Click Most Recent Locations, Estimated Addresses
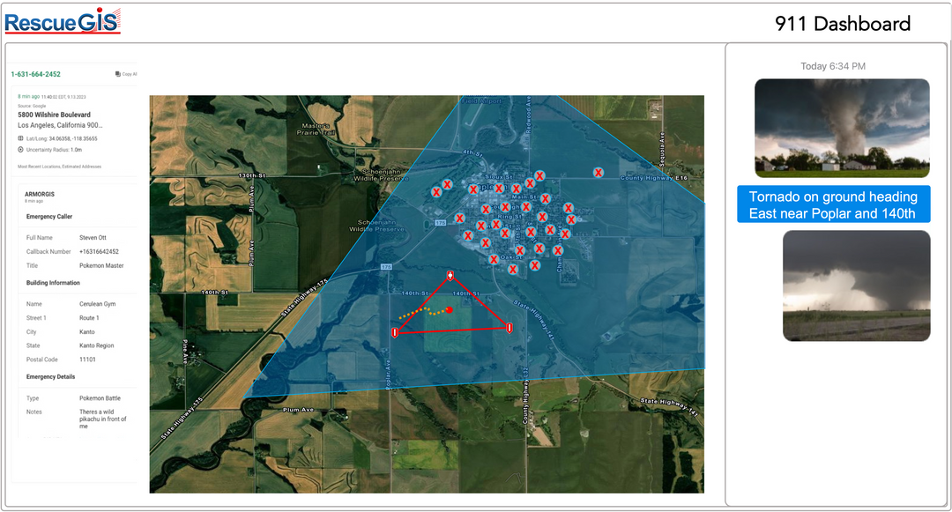This screenshot has height=512, width=952. click(59, 167)
